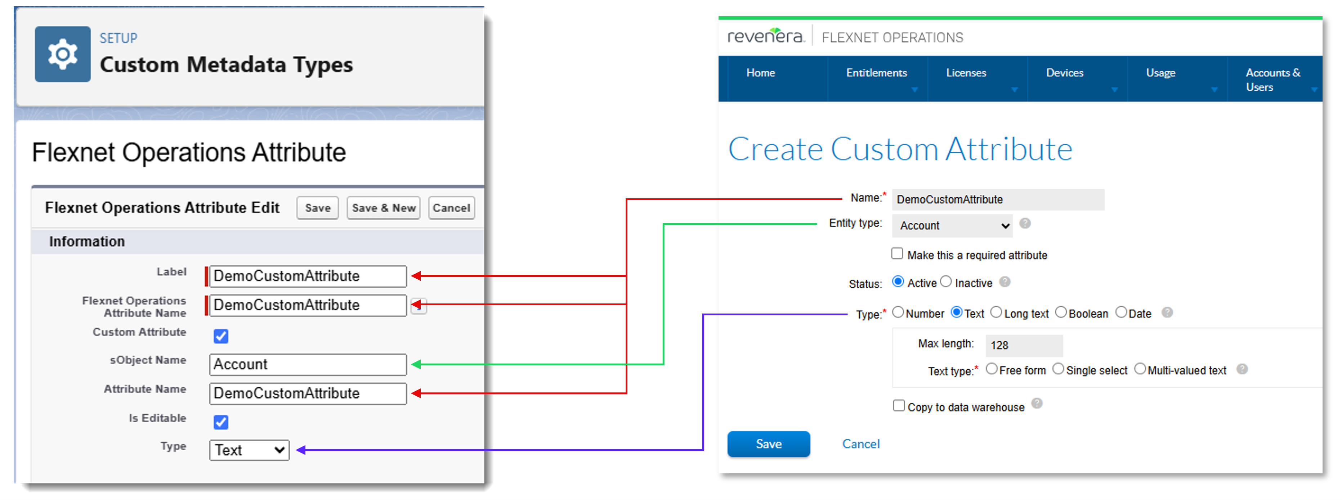This screenshot has height=500, width=1342.
Task: Click the FLEXNET OPERATIONS header text
Action: 892,37
